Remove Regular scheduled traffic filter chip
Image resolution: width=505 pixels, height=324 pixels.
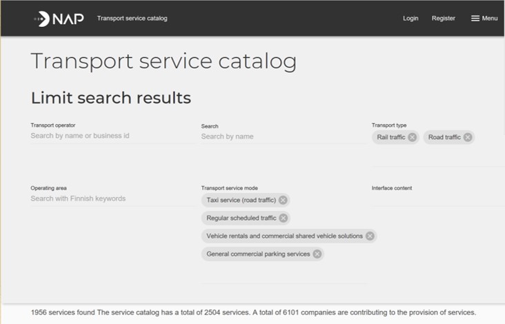[x=283, y=218]
